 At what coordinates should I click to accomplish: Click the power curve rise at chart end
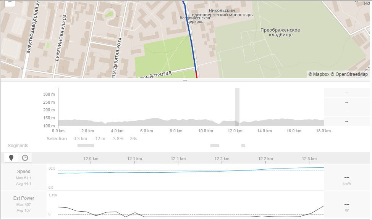[x=317, y=210]
